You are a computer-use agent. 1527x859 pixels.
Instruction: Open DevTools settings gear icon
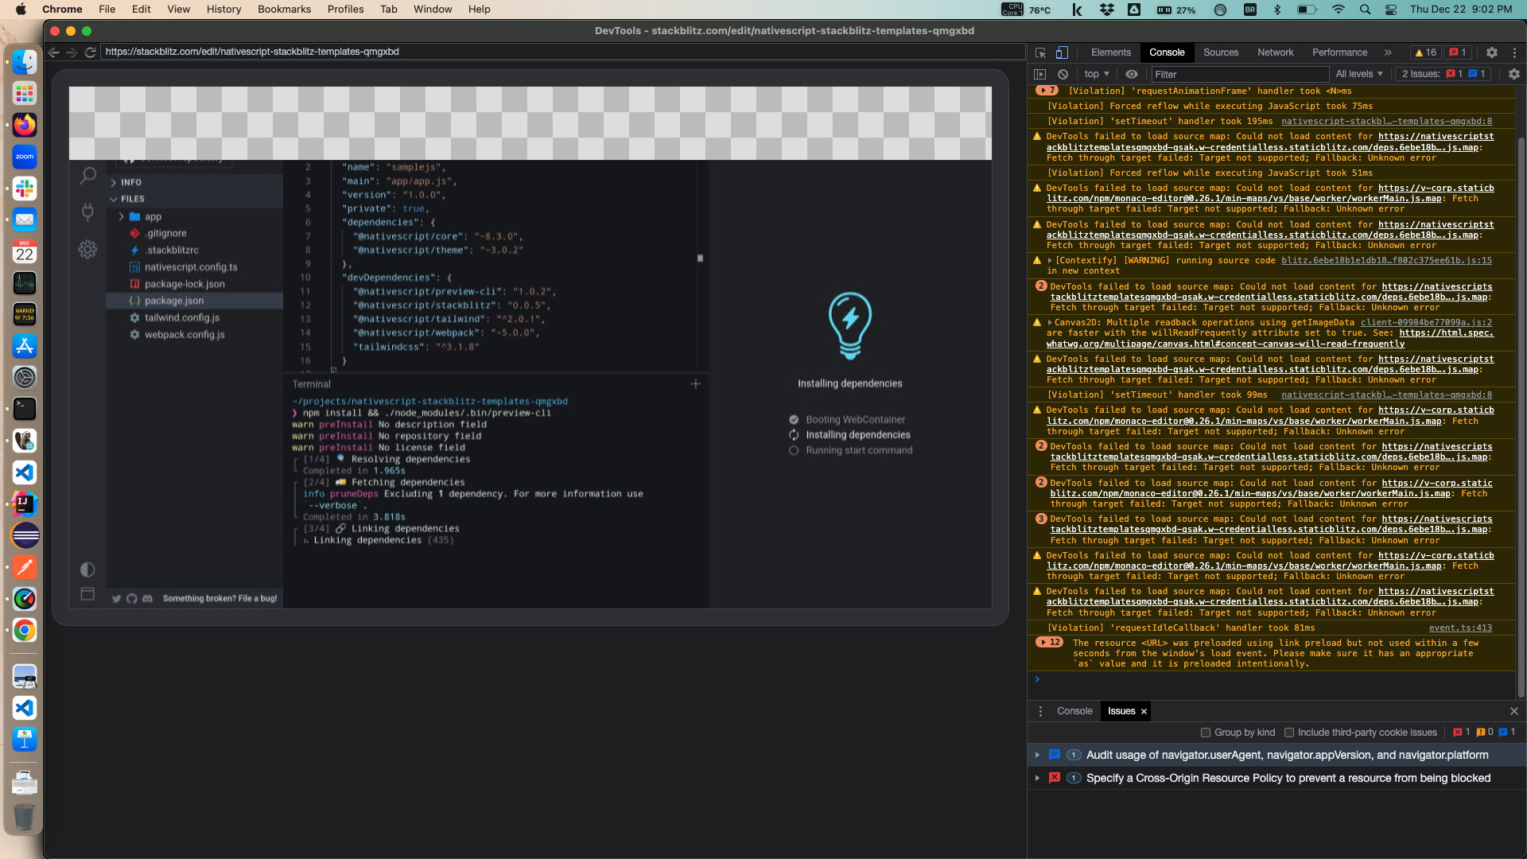1492,52
